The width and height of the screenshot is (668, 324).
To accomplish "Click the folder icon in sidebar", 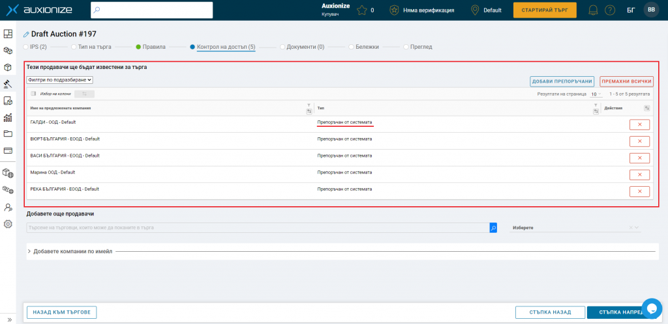I will (x=8, y=134).
